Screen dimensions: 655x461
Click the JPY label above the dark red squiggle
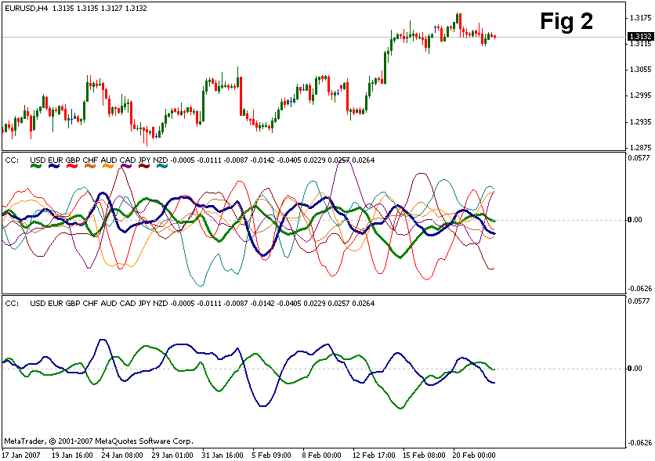click(x=144, y=160)
